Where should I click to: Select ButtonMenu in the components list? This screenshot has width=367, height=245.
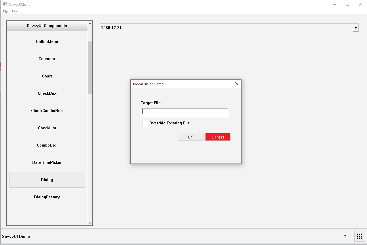coord(47,41)
